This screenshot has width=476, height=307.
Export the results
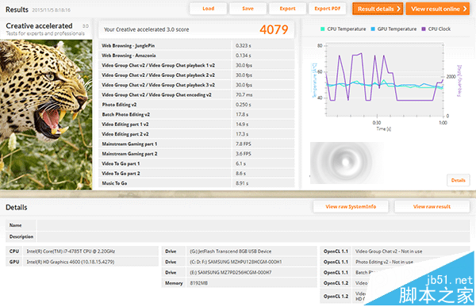[287, 9]
